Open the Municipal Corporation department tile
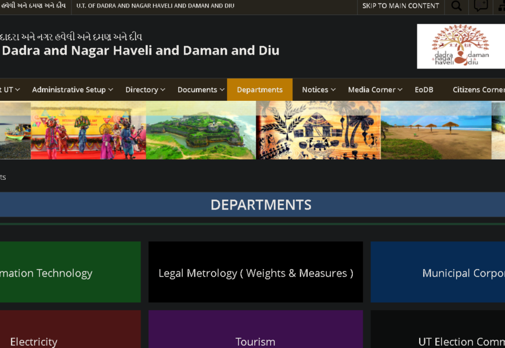 click(x=438, y=272)
